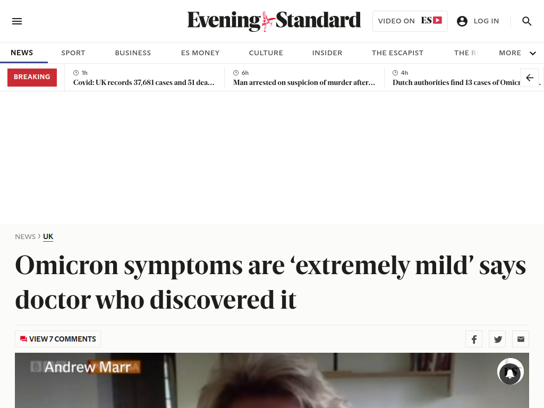Screen dimensions: 544x408
Task: Open the ES Money tab
Action: coord(200,53)
